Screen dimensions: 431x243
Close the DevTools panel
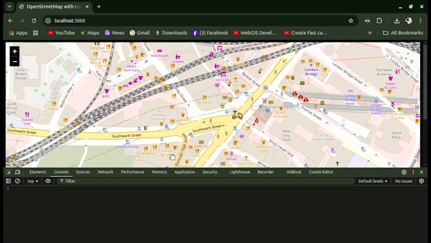point(421,172)
